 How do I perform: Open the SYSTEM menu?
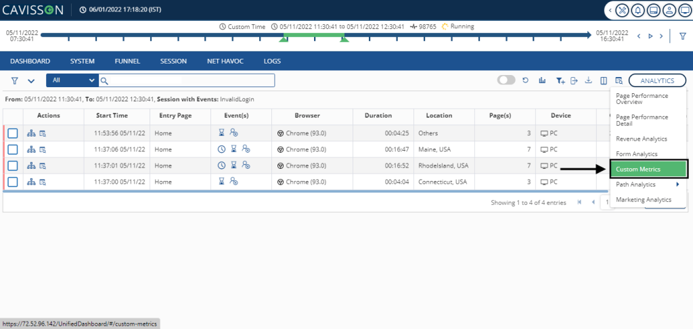pos(82,61)
